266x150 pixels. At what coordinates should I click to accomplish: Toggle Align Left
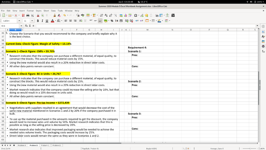pyautogui.click(x=66, y=21)
